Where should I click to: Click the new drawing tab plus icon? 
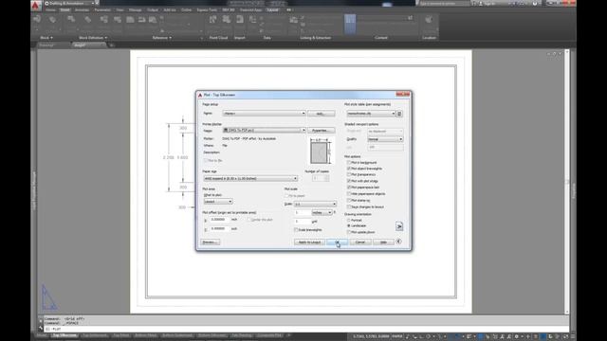112,45
